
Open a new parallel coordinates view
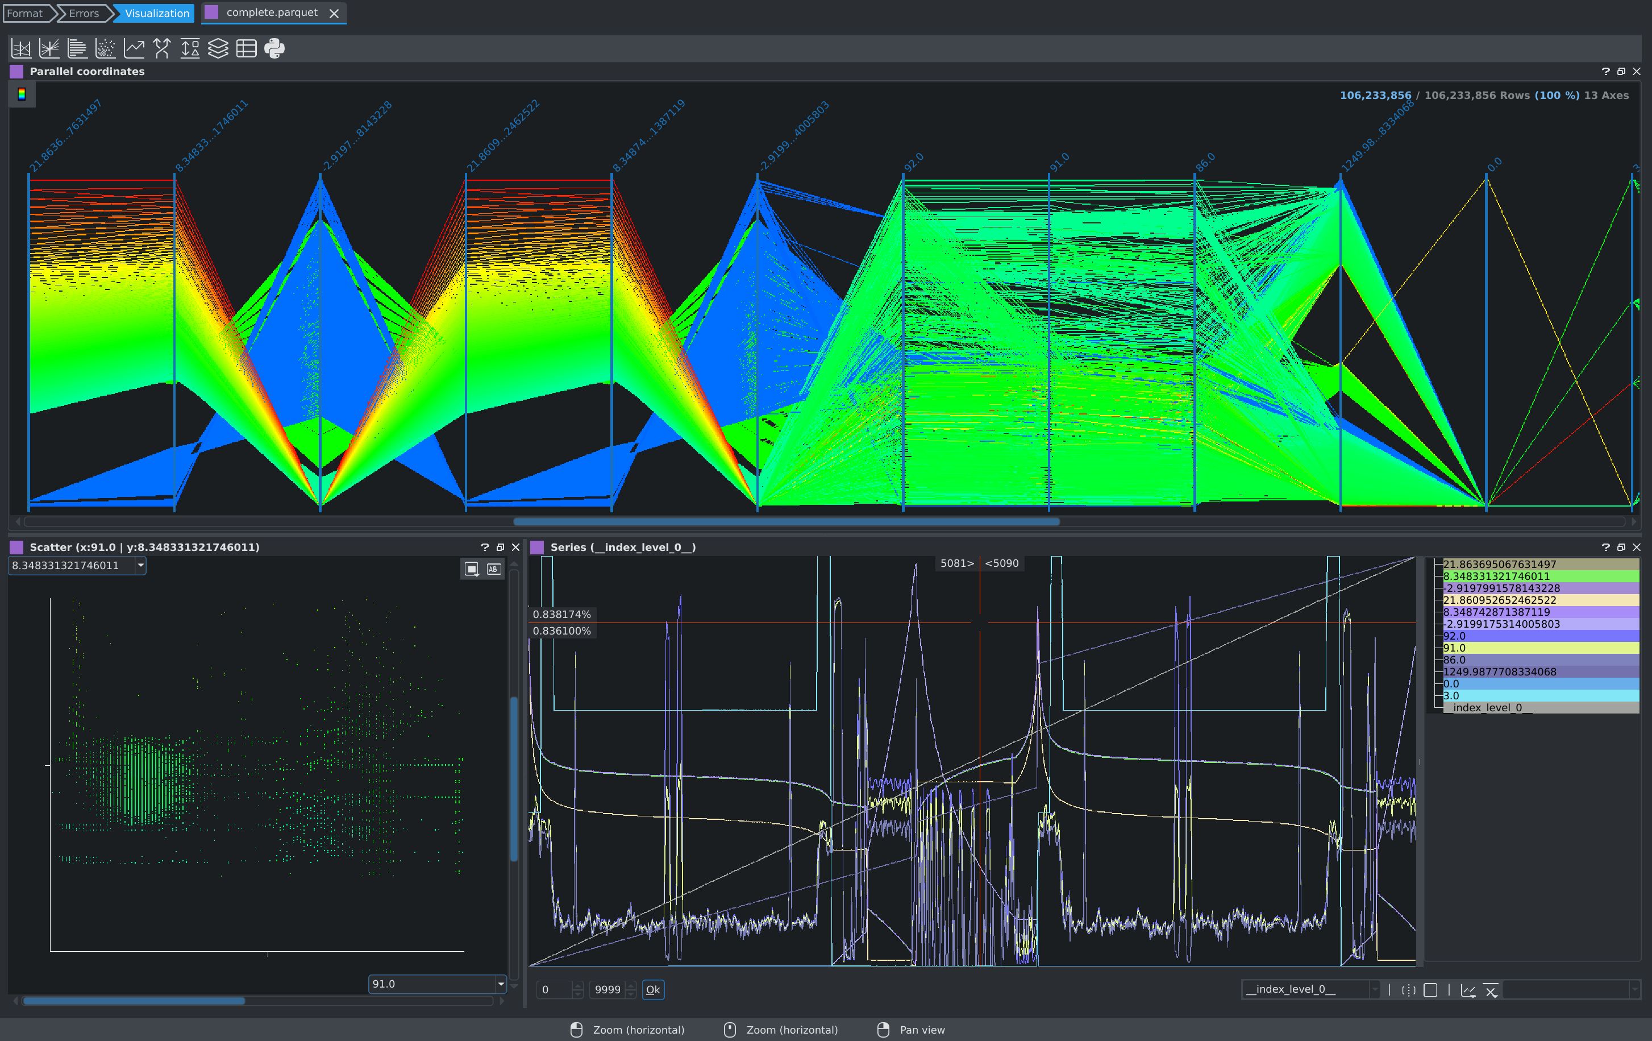coord(20,48)
